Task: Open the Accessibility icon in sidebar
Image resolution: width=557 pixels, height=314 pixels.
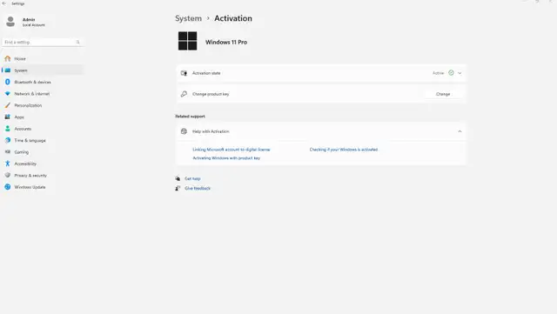Action: [x=8, y=164]
